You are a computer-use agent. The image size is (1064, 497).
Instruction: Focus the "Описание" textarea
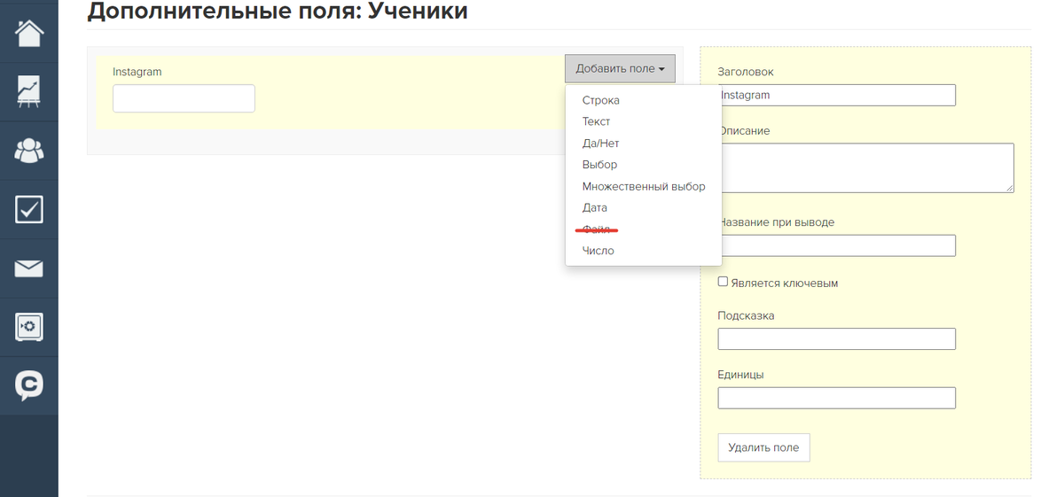[865, 168]
